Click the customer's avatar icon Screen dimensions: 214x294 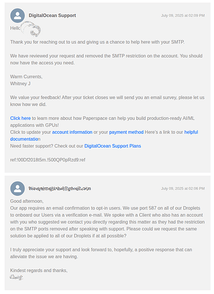[18, 188]
